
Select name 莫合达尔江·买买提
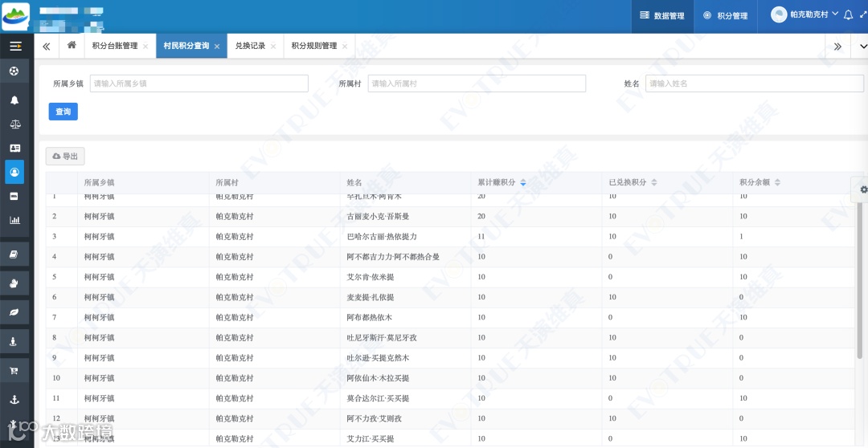coord(378,399)
